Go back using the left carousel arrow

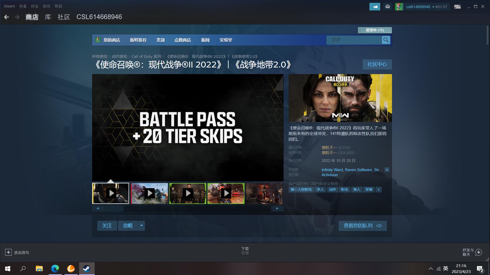(97, 208)
